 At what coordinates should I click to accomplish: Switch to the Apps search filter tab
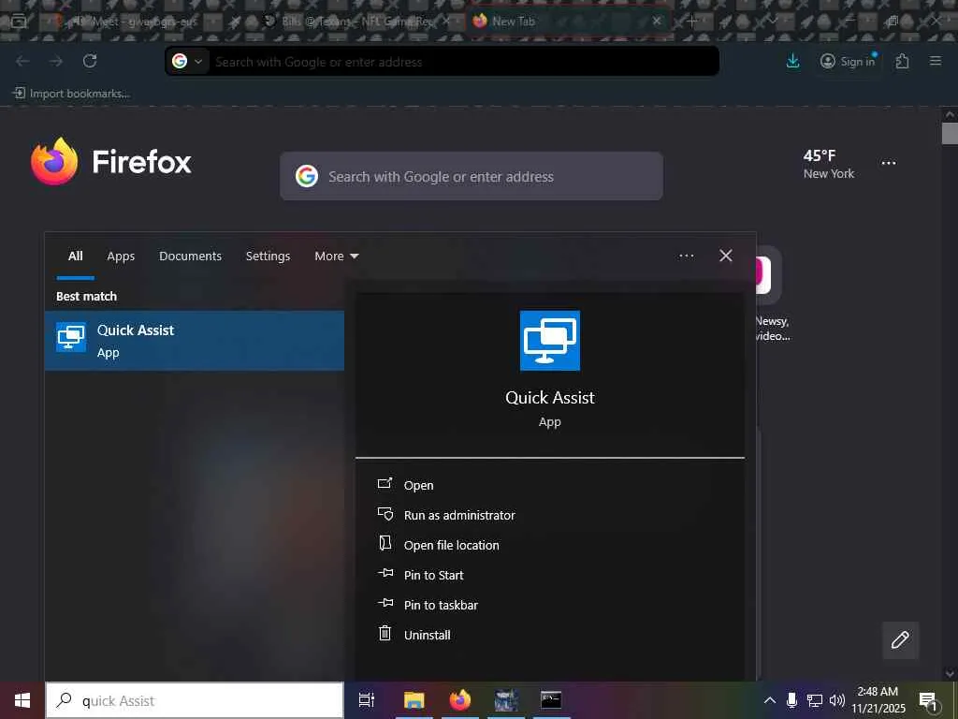(x=121, y=257)
